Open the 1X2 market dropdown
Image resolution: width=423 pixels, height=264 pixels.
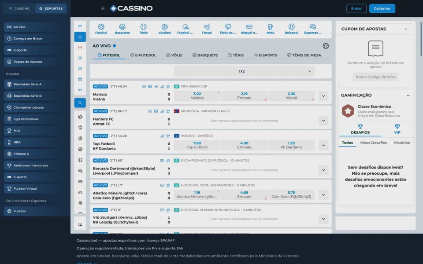244,71
